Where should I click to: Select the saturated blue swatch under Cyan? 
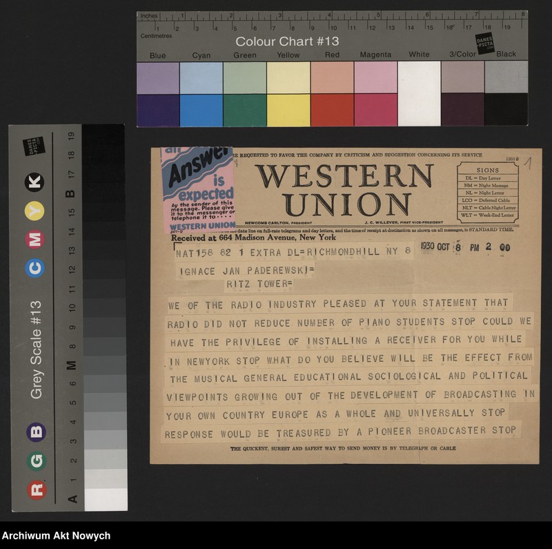(201, 110)
